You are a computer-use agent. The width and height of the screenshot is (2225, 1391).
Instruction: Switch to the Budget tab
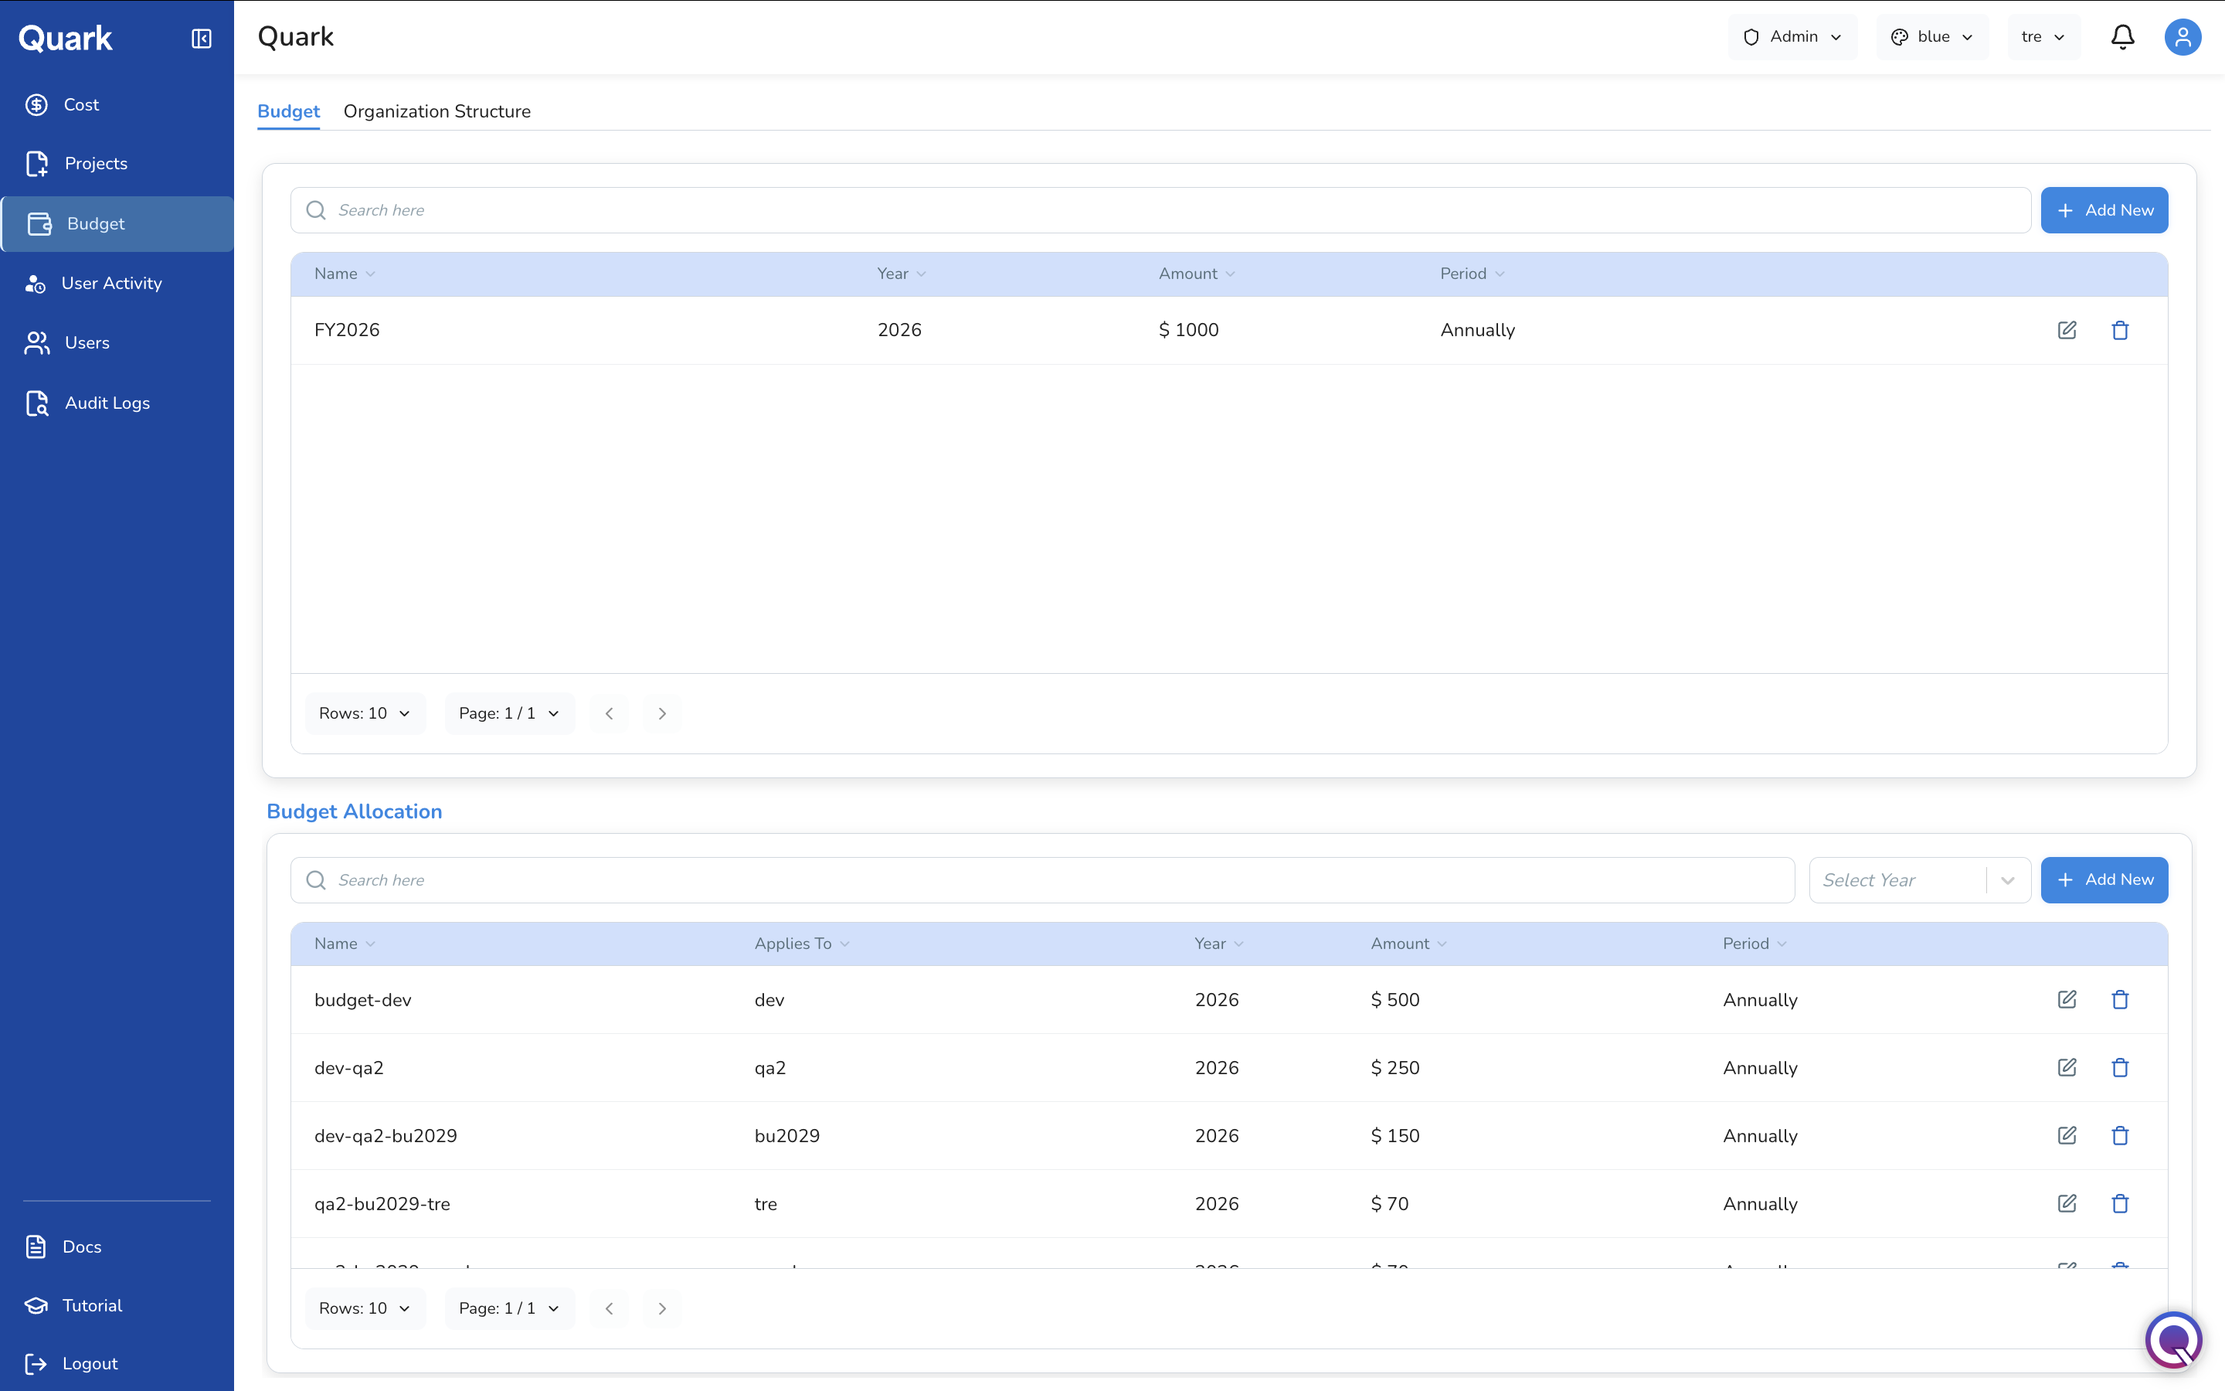coord(289,111)
